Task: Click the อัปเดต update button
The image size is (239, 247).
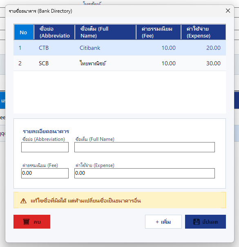Action: (205, 222)
